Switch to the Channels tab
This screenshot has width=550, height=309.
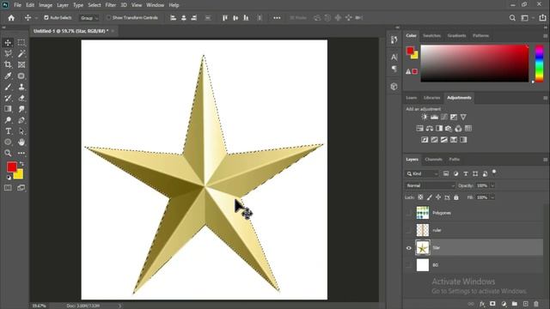pyautogui.click(x=433, y=160)
